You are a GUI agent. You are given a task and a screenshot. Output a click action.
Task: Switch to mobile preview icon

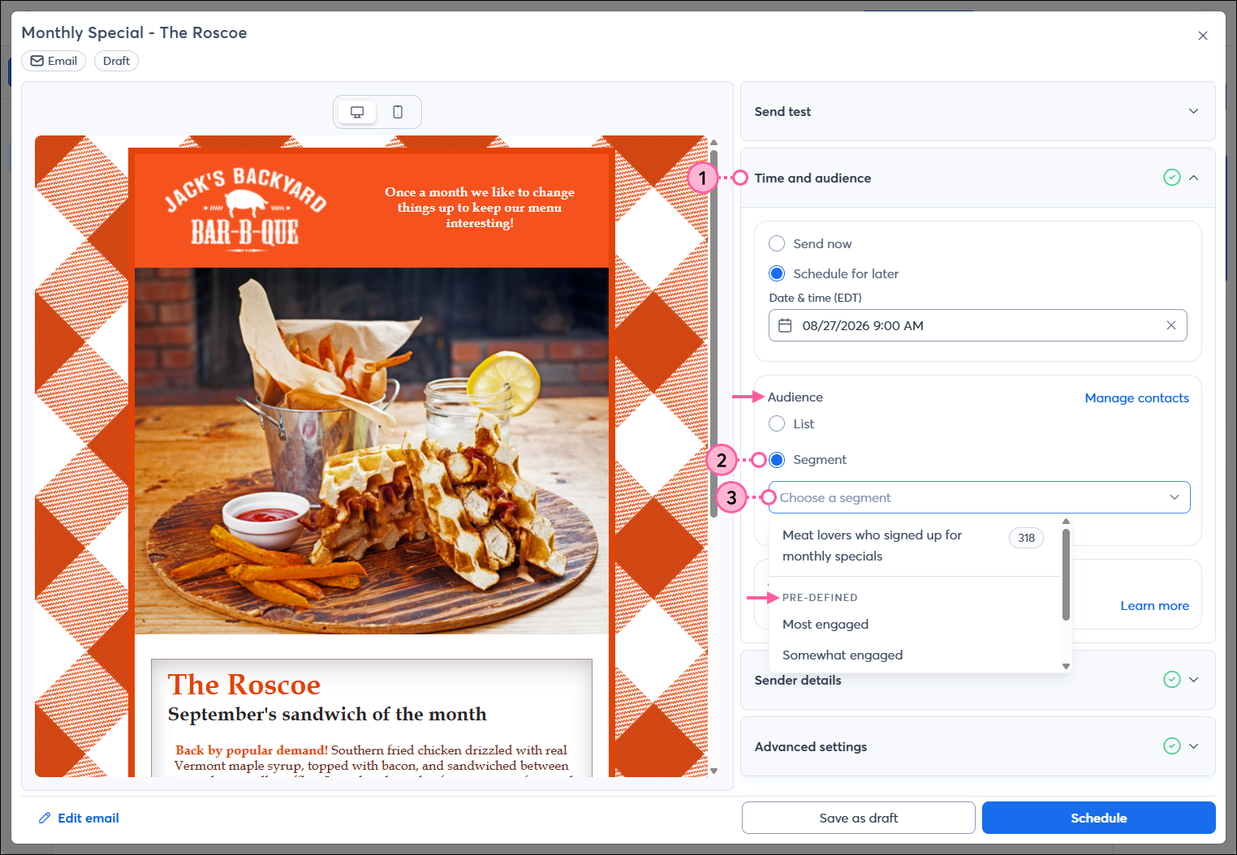[398, 112]
